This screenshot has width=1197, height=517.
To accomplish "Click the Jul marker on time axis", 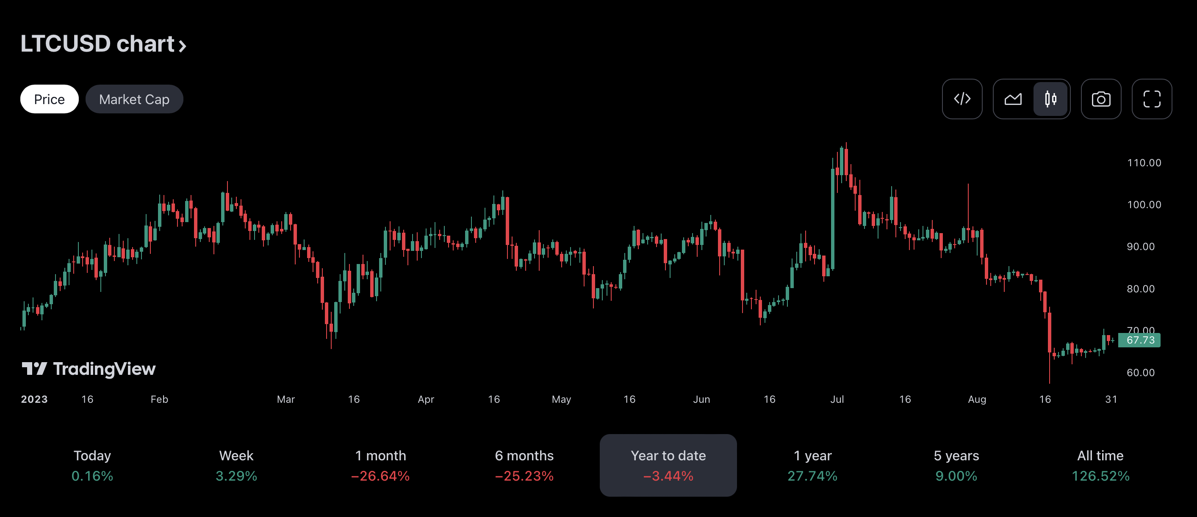I will pyautogui.click(x=837, y=399).
